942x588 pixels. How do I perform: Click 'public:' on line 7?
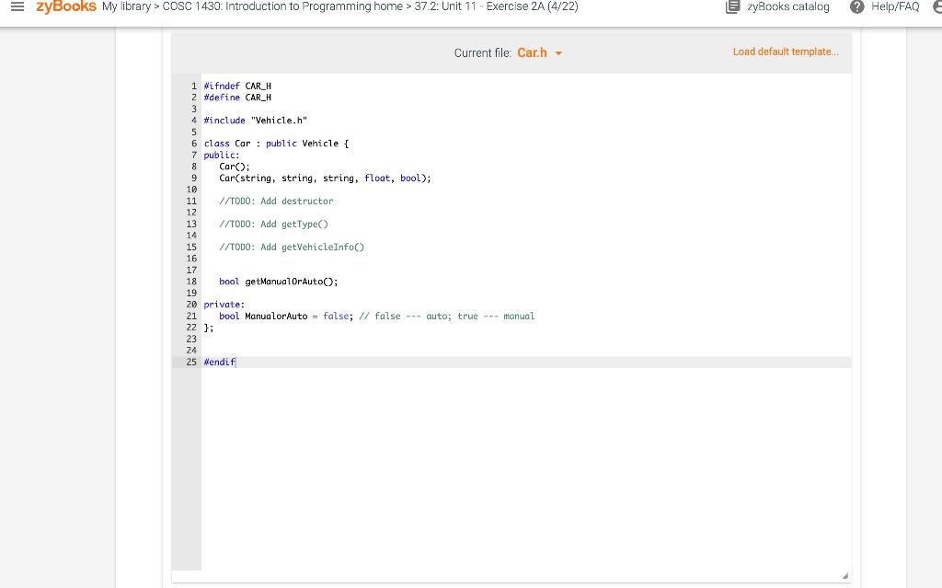coord(222,156)
